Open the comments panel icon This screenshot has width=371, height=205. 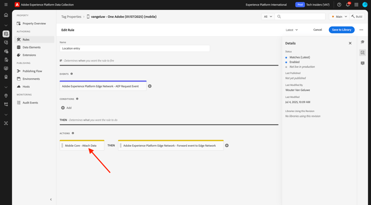363,63
